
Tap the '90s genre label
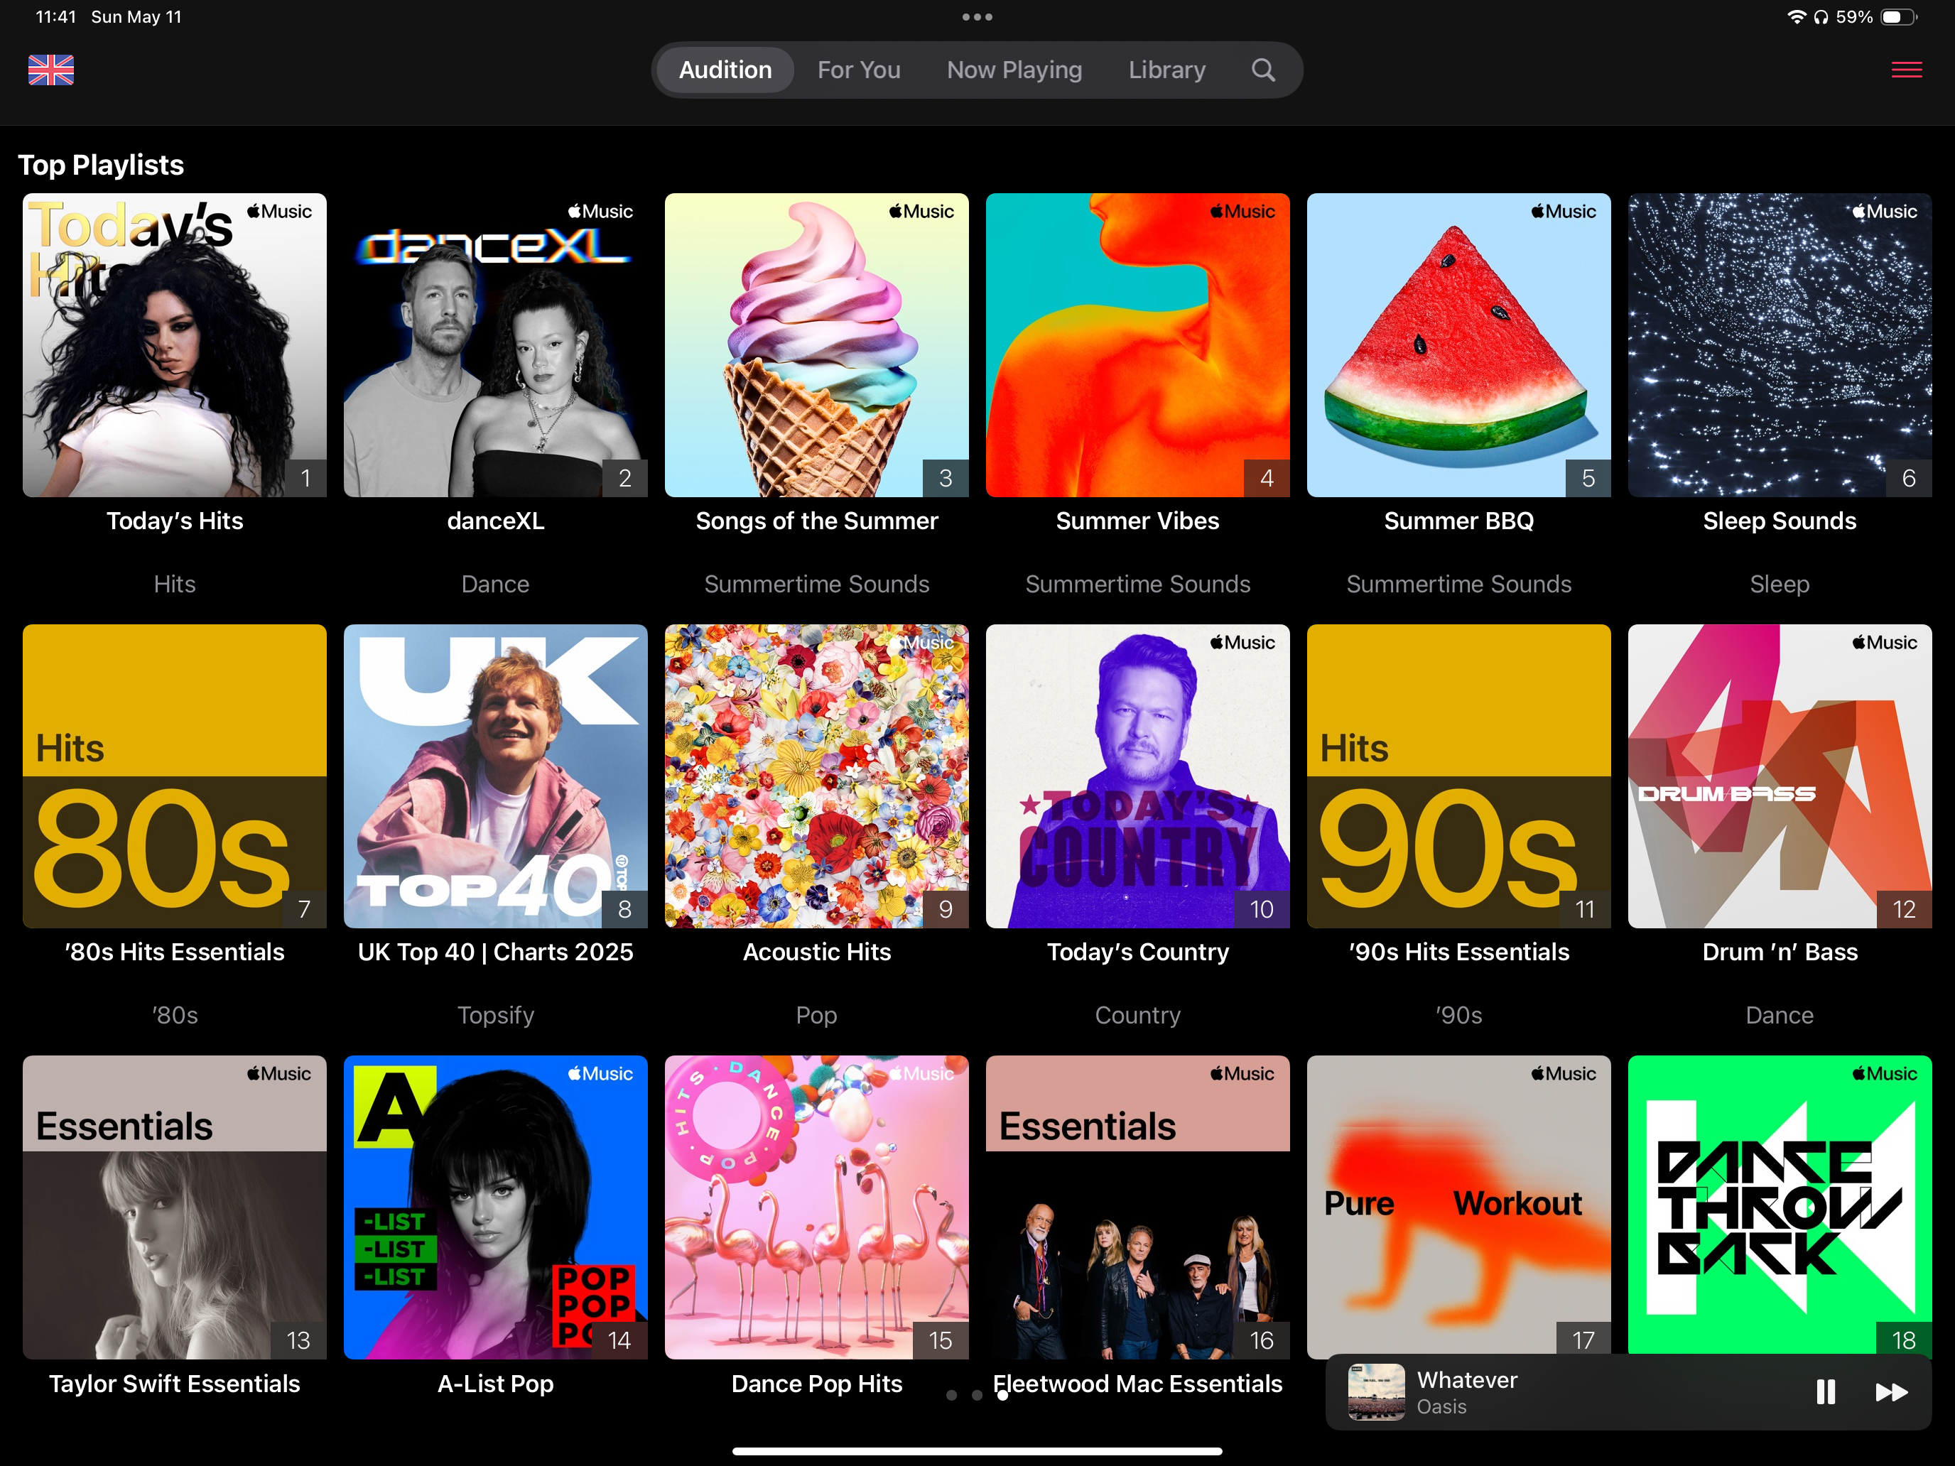coord(1458,1015)
